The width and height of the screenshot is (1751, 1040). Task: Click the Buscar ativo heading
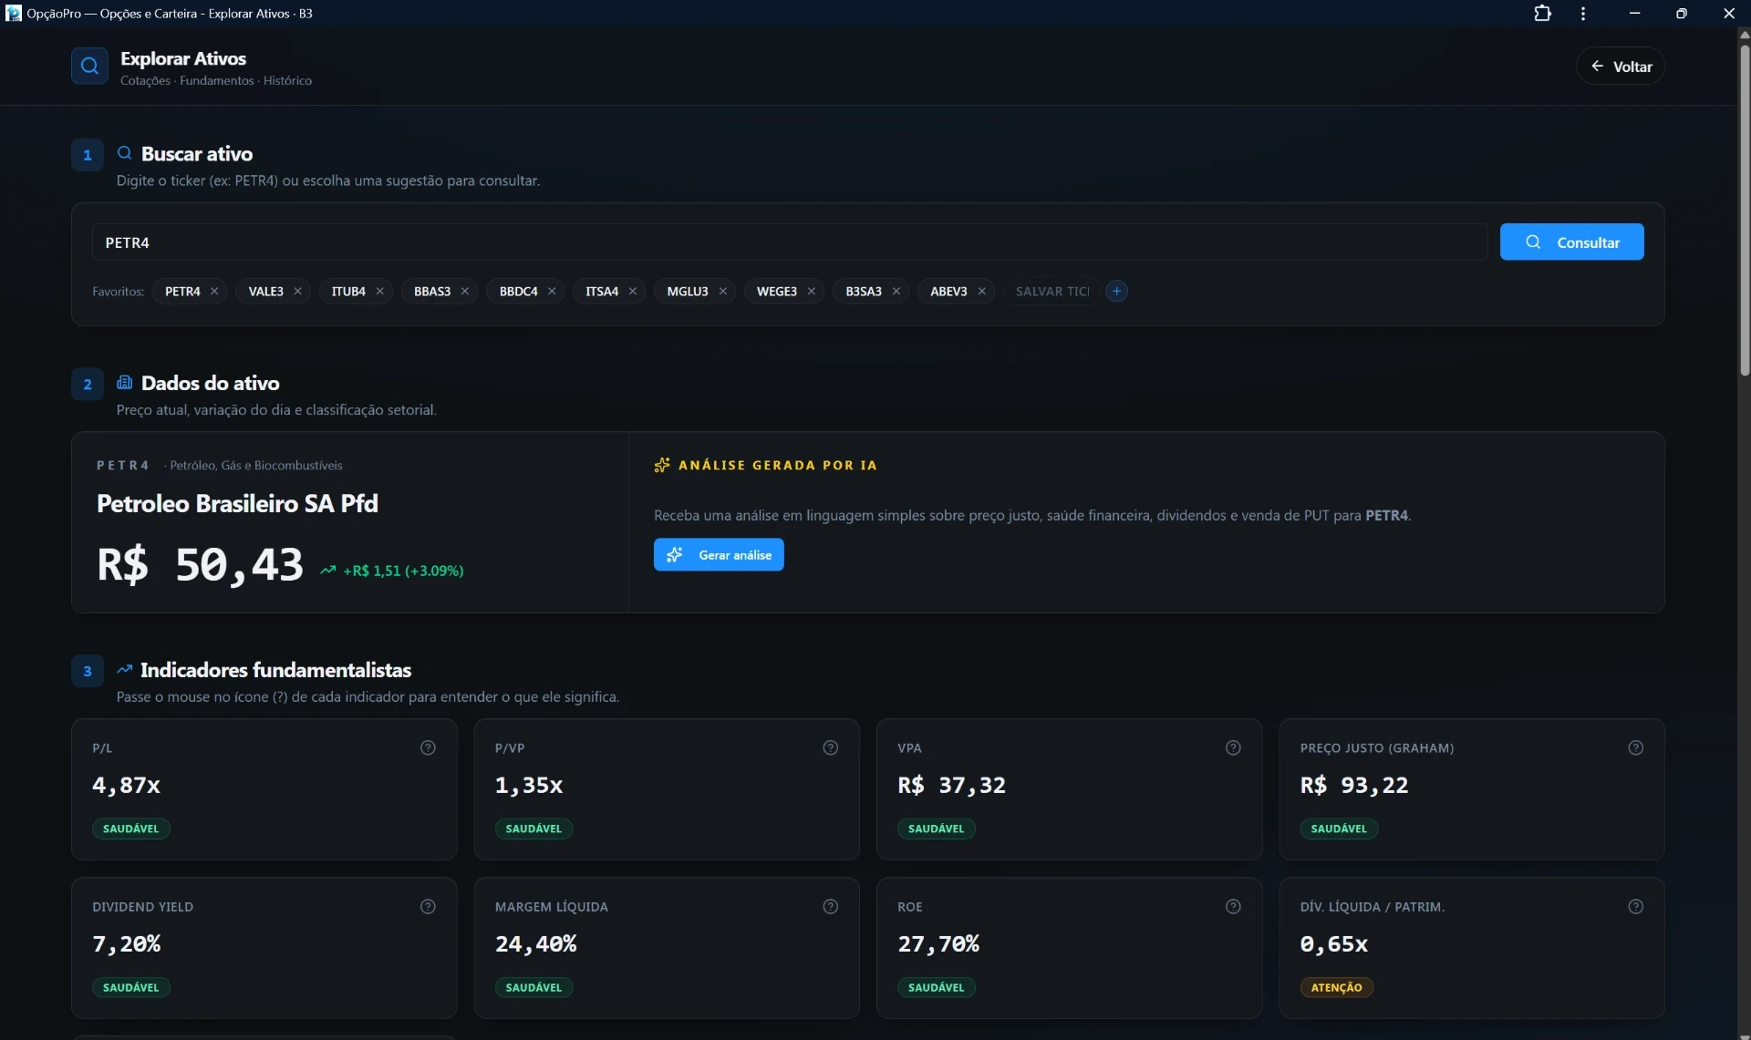coord(197,154)
